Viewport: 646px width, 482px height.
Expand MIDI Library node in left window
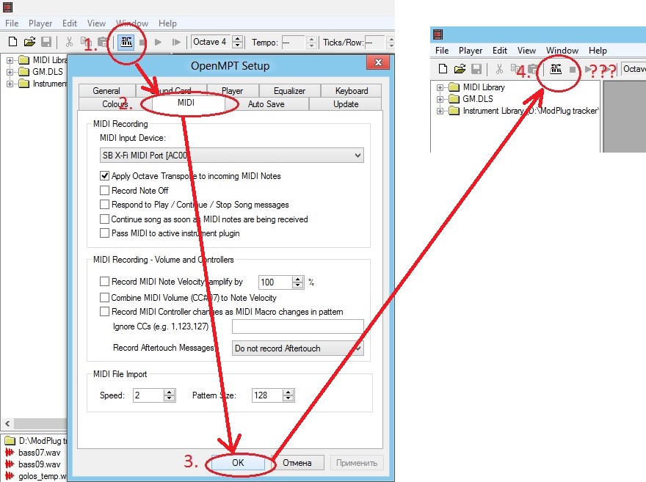click(x=10, y=60)
